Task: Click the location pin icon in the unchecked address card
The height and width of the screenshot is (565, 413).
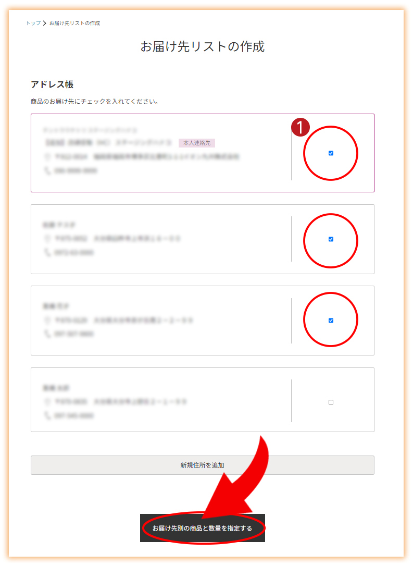Action: tap(47, 401)
